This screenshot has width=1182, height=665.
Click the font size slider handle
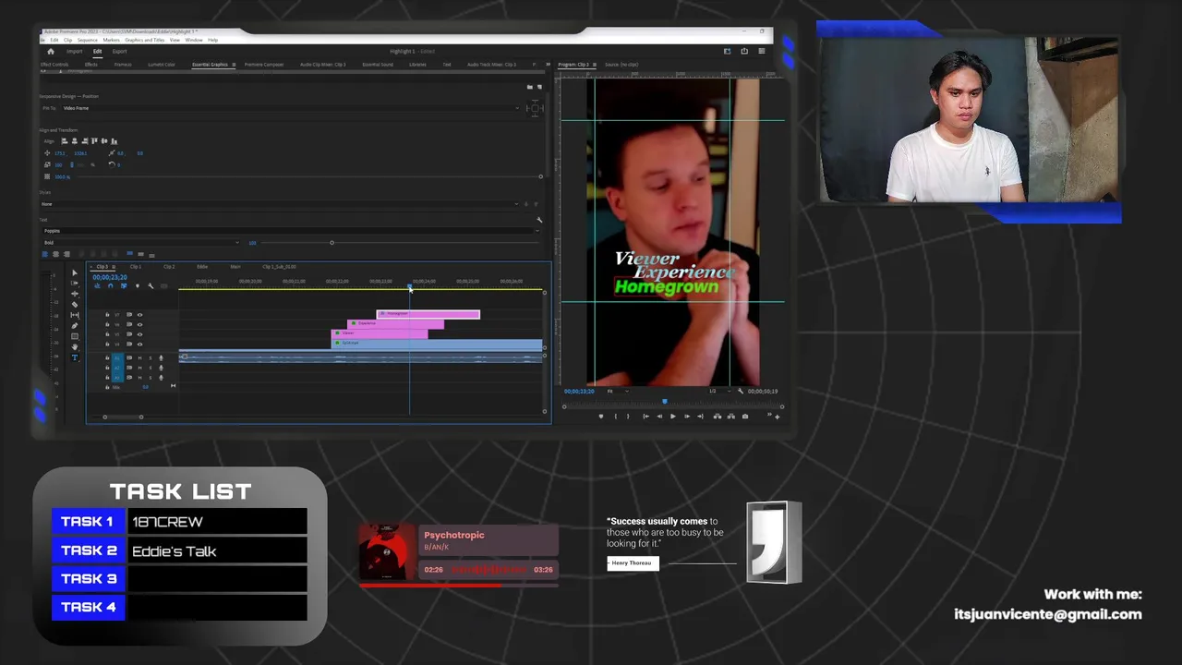coord(332,243)
